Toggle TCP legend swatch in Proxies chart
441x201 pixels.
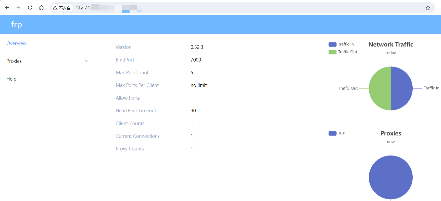(x=332, y=133)
